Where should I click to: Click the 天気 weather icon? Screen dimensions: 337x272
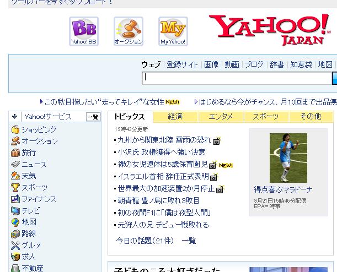(15, 176)
